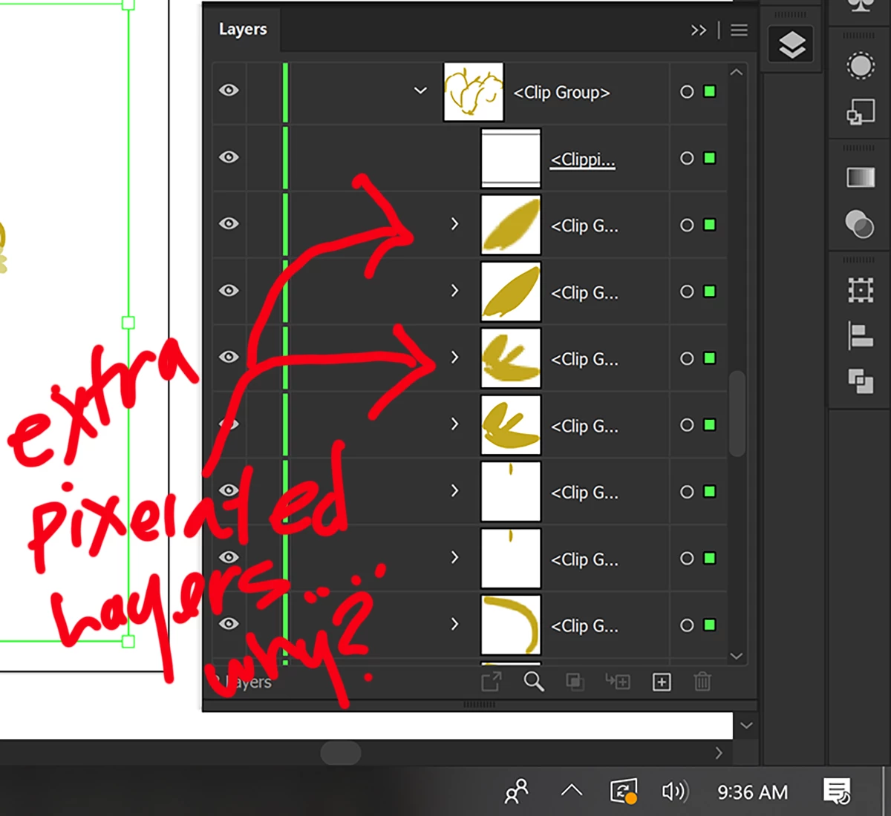Click the Locate Object magnifier icon
Screen dimensions: 891x816
click(533, 681)
